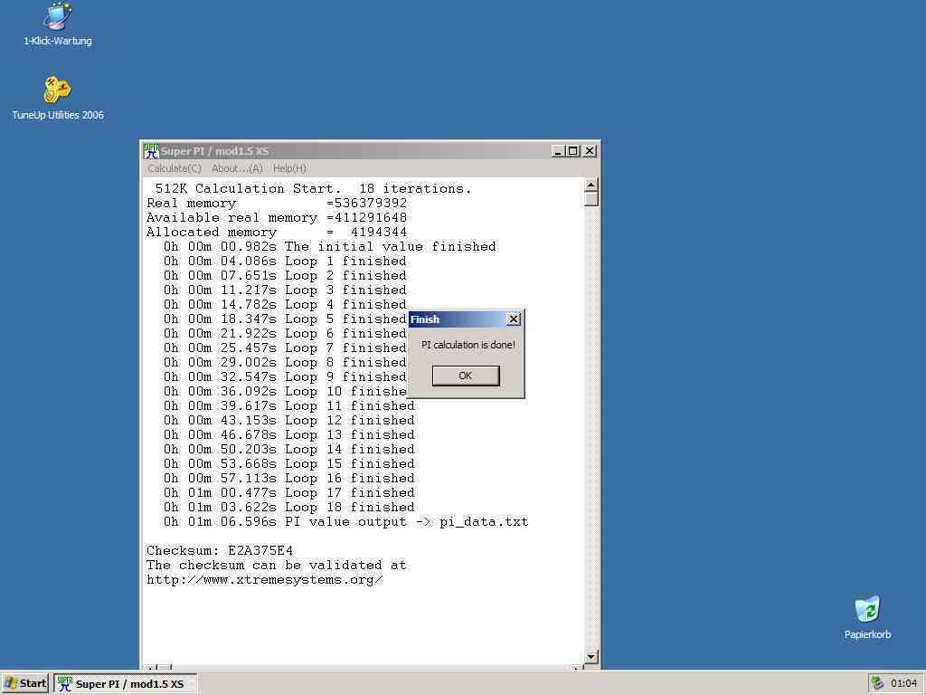Open the About...(A) menu
This screenshot has width=926, height=695.
(237, 168)
